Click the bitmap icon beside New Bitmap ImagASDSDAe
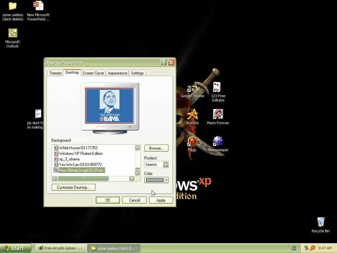 [x=56, y=170]
